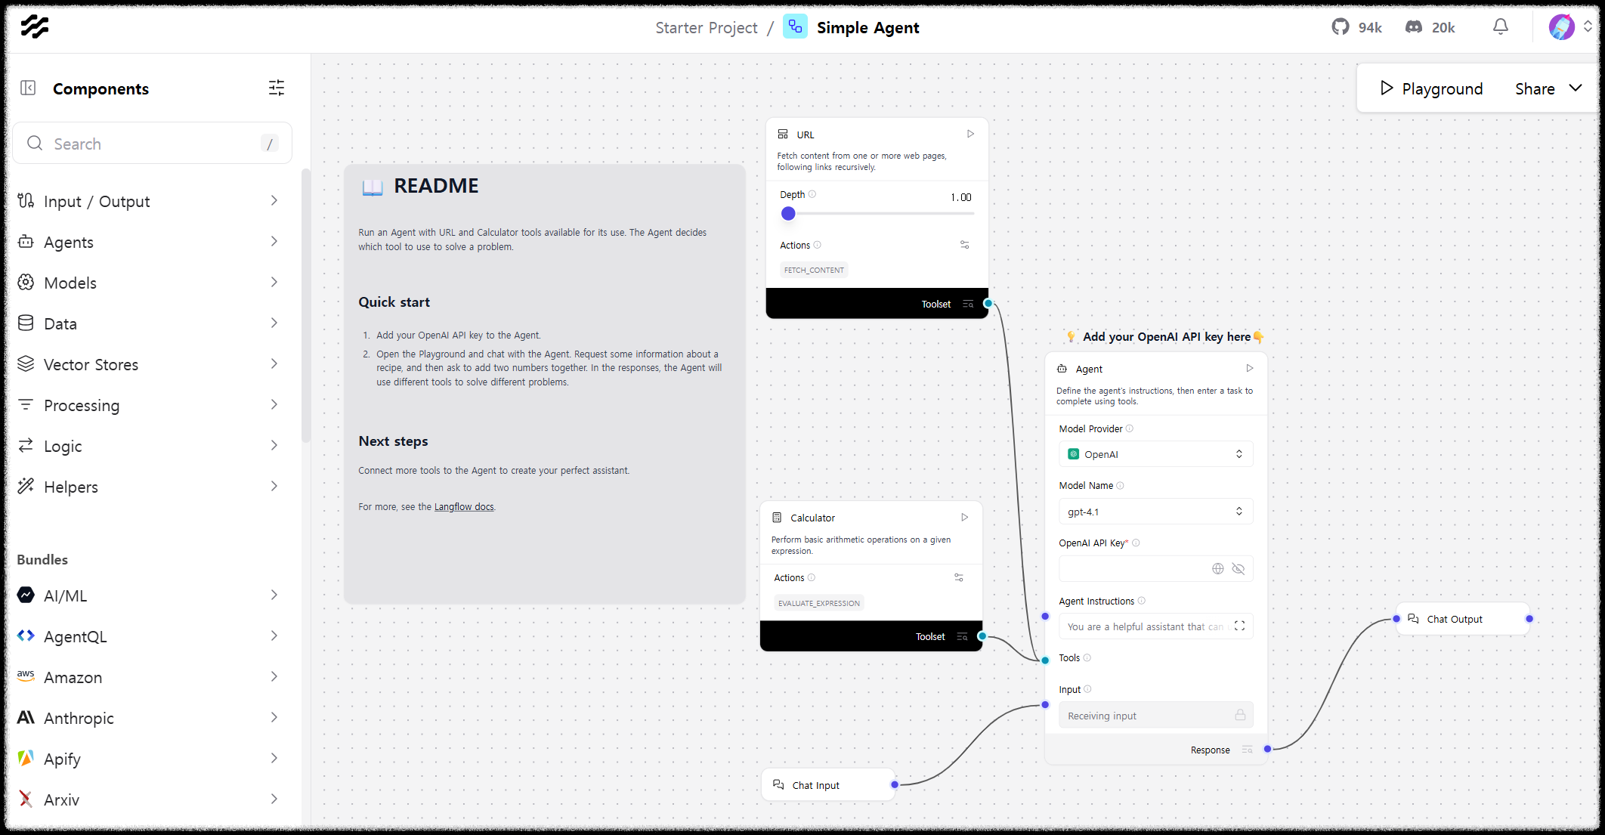Open the Playground

point(1431,88)
